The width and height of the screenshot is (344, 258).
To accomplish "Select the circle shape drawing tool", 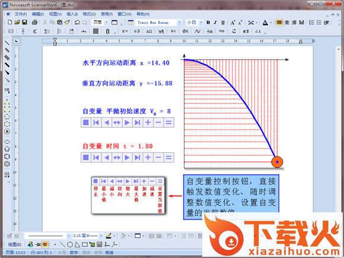I will point(70,244).
